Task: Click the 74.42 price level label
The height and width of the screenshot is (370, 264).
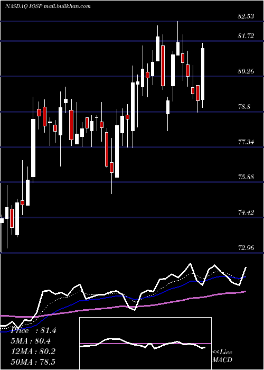Action: coord(246,212)
